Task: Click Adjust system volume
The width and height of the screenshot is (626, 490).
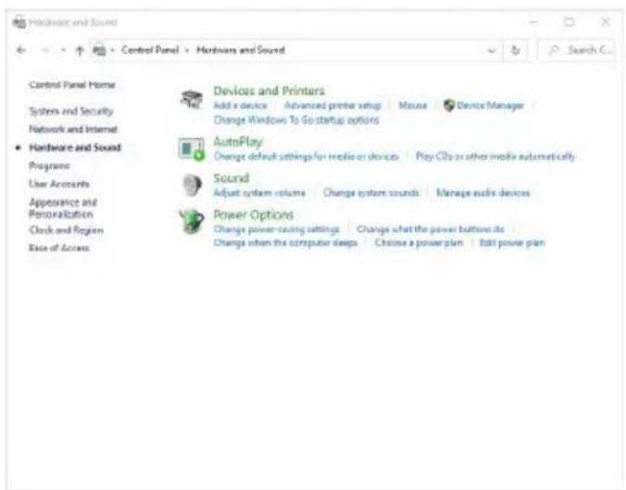Action: (x=259, y=193)
